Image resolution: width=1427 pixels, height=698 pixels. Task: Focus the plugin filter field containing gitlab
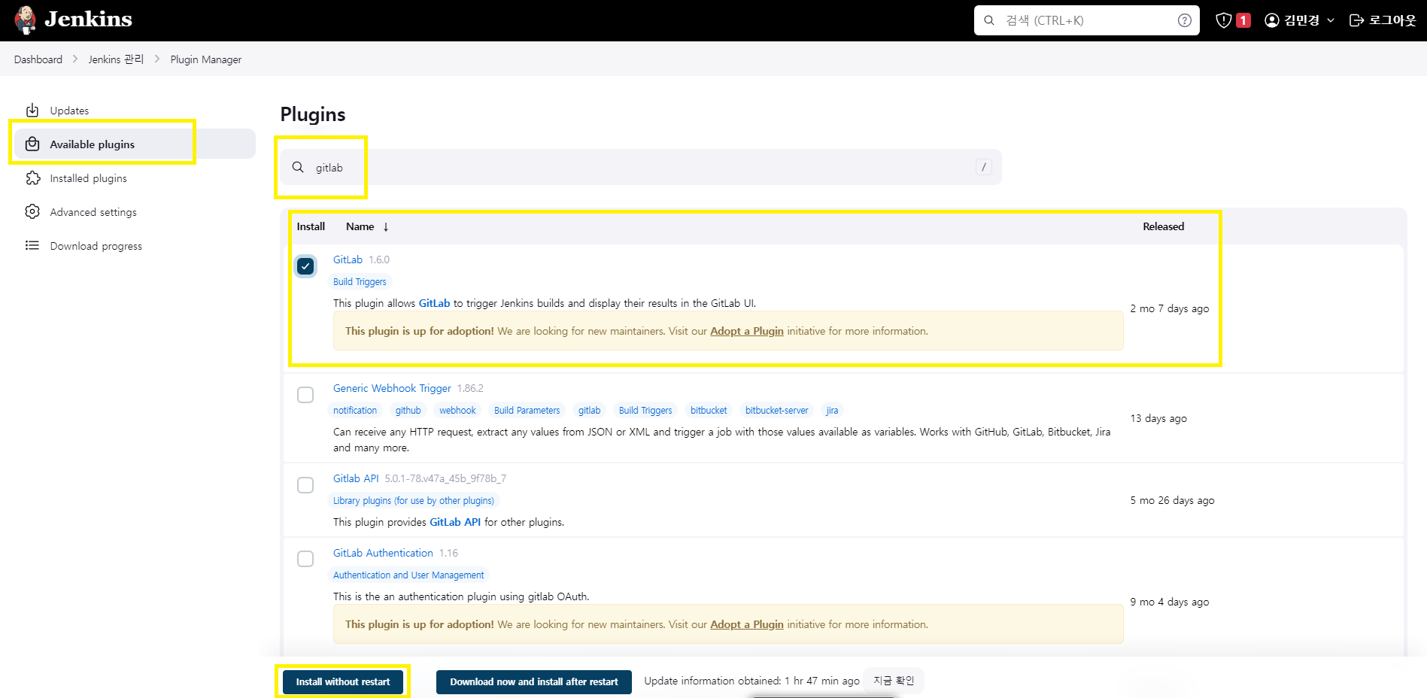(641, 167)
